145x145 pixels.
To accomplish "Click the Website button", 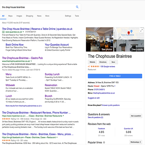I will 93,62.
